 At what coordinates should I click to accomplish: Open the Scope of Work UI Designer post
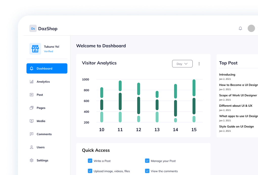(x=238, y=95)
